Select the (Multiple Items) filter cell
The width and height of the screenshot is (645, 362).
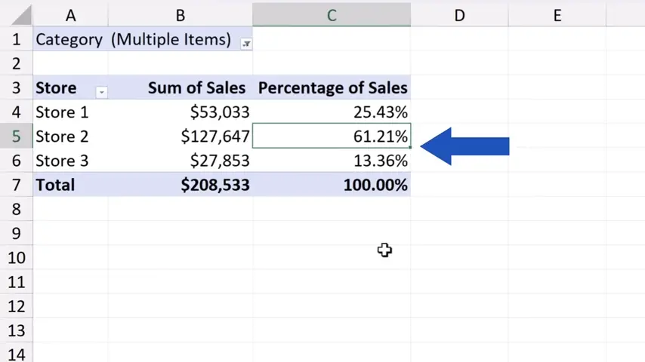point(171,40)
